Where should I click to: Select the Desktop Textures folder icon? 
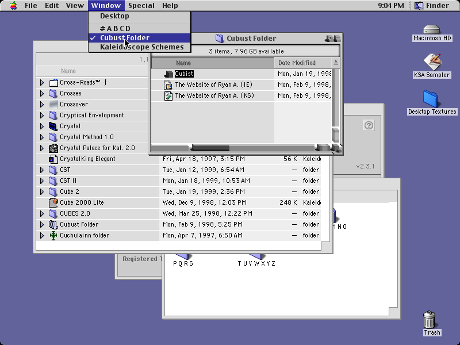pyautogui.click(x=430, y=98)
